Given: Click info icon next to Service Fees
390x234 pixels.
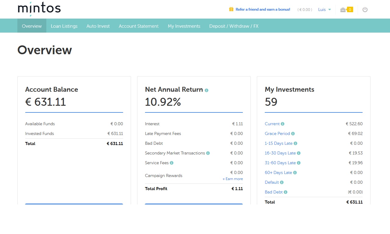Looking at the screenshot, I should pyautogui.click(x=172, y=163).
